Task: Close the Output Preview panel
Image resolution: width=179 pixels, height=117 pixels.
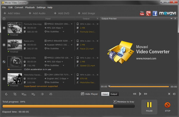Action: [175, 19]
